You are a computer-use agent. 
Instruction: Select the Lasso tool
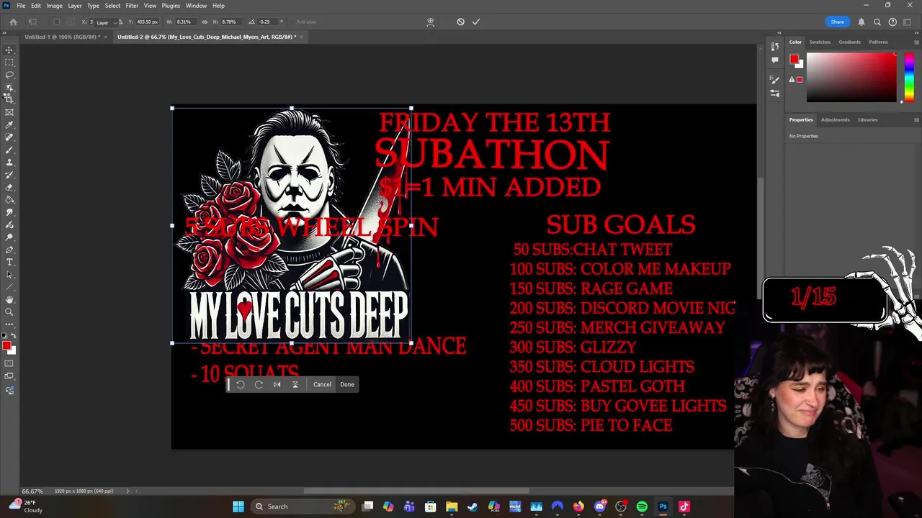(x=9, y=75)
